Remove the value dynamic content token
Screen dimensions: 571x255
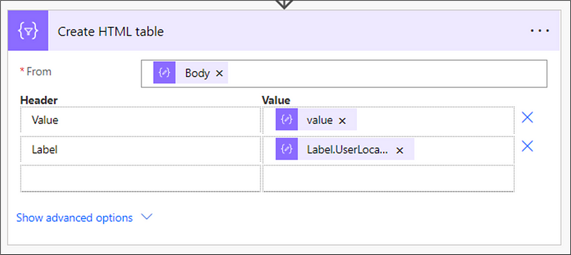pos(343,121)
